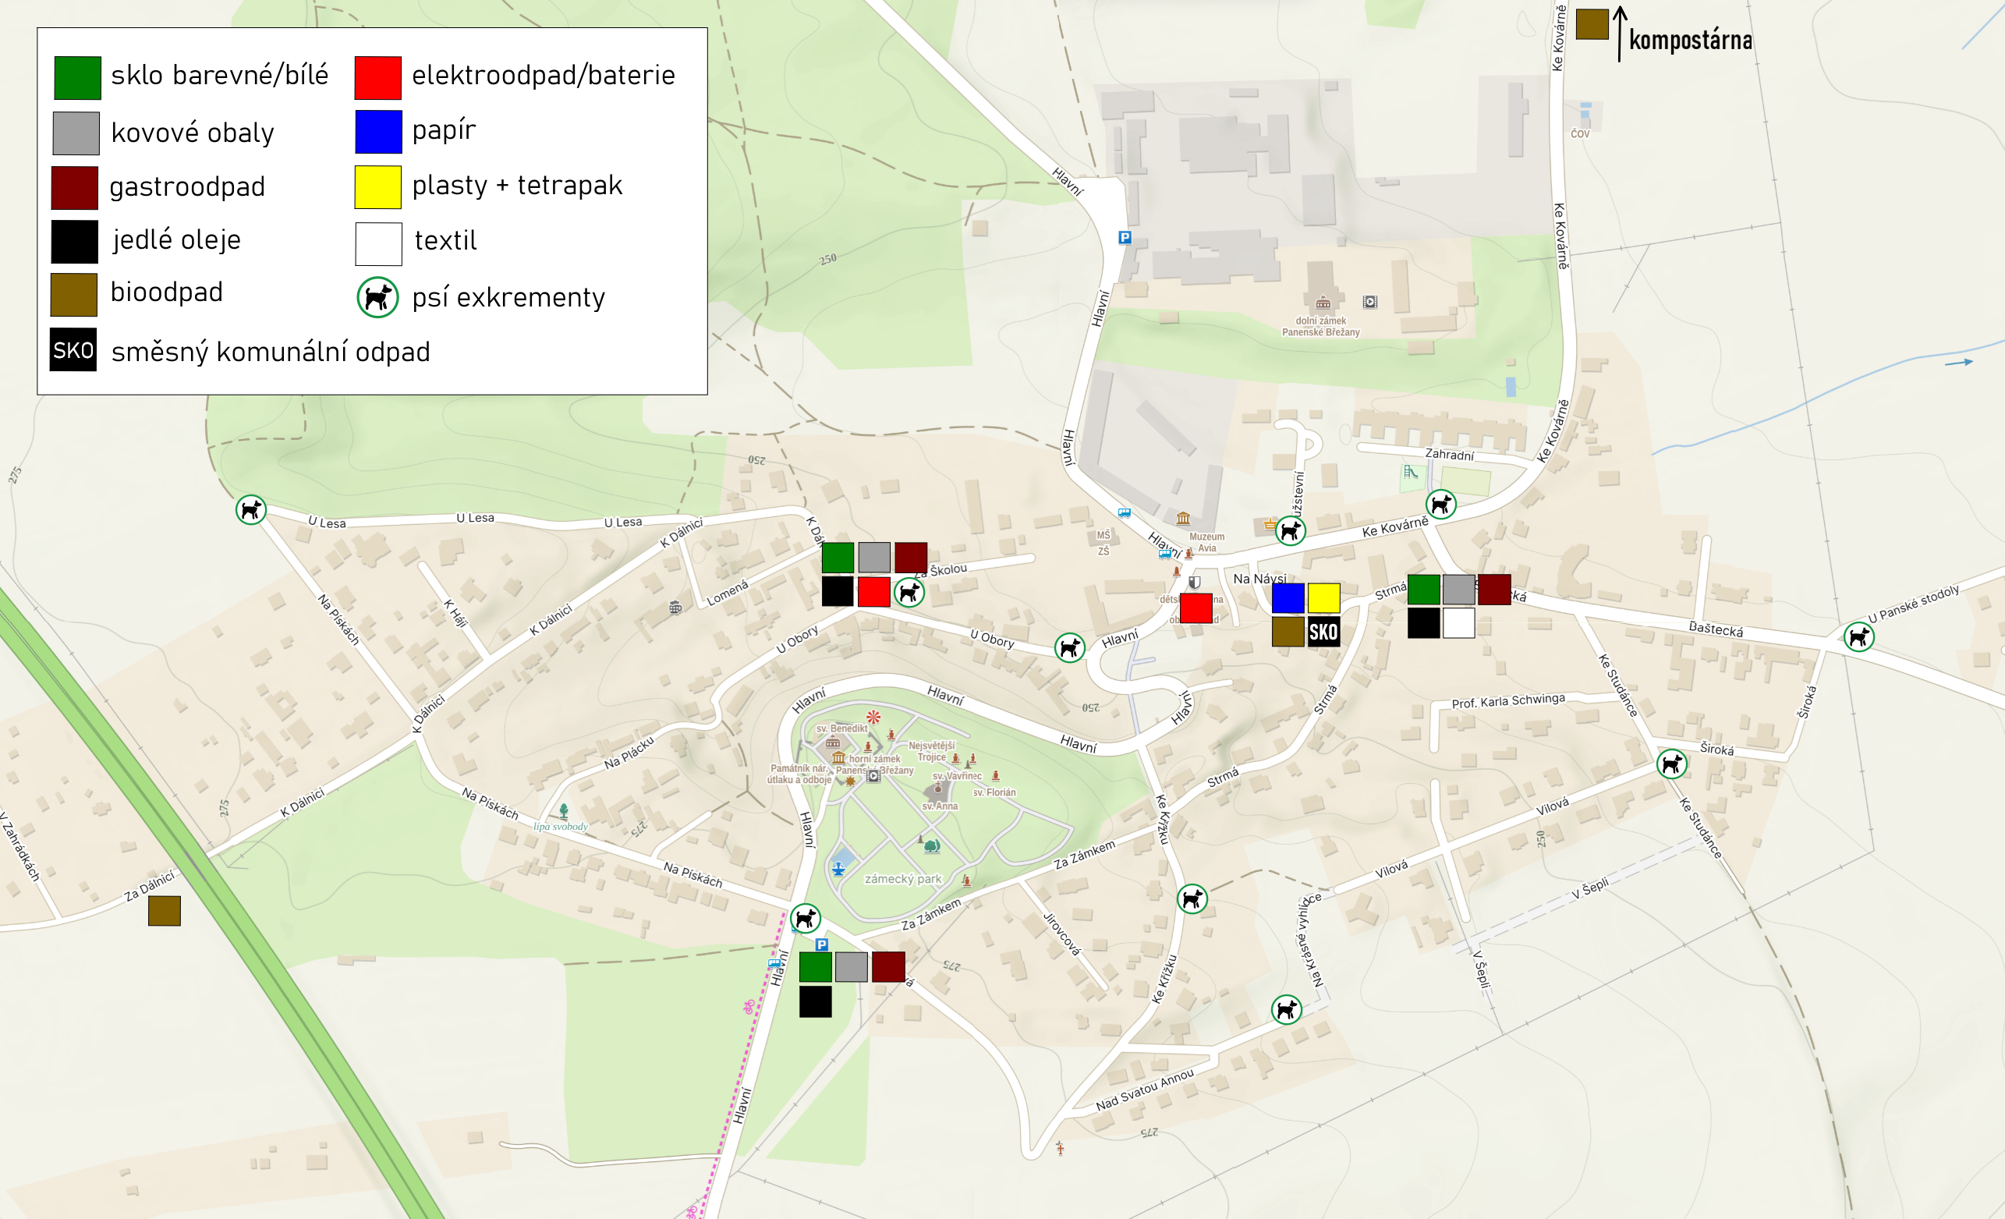Click the zámecký park label
Viewport: 2005px width, 1219px height.
pos(902,879)
